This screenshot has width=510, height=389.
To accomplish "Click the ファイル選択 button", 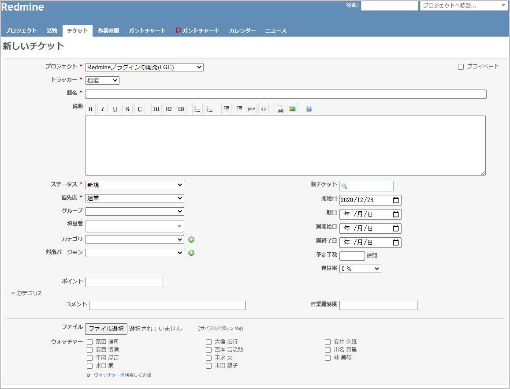I will pos(106,329).
